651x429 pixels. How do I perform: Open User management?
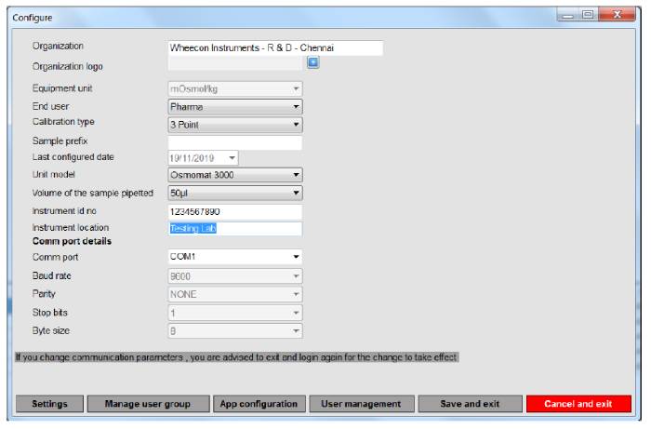point(361,404)
